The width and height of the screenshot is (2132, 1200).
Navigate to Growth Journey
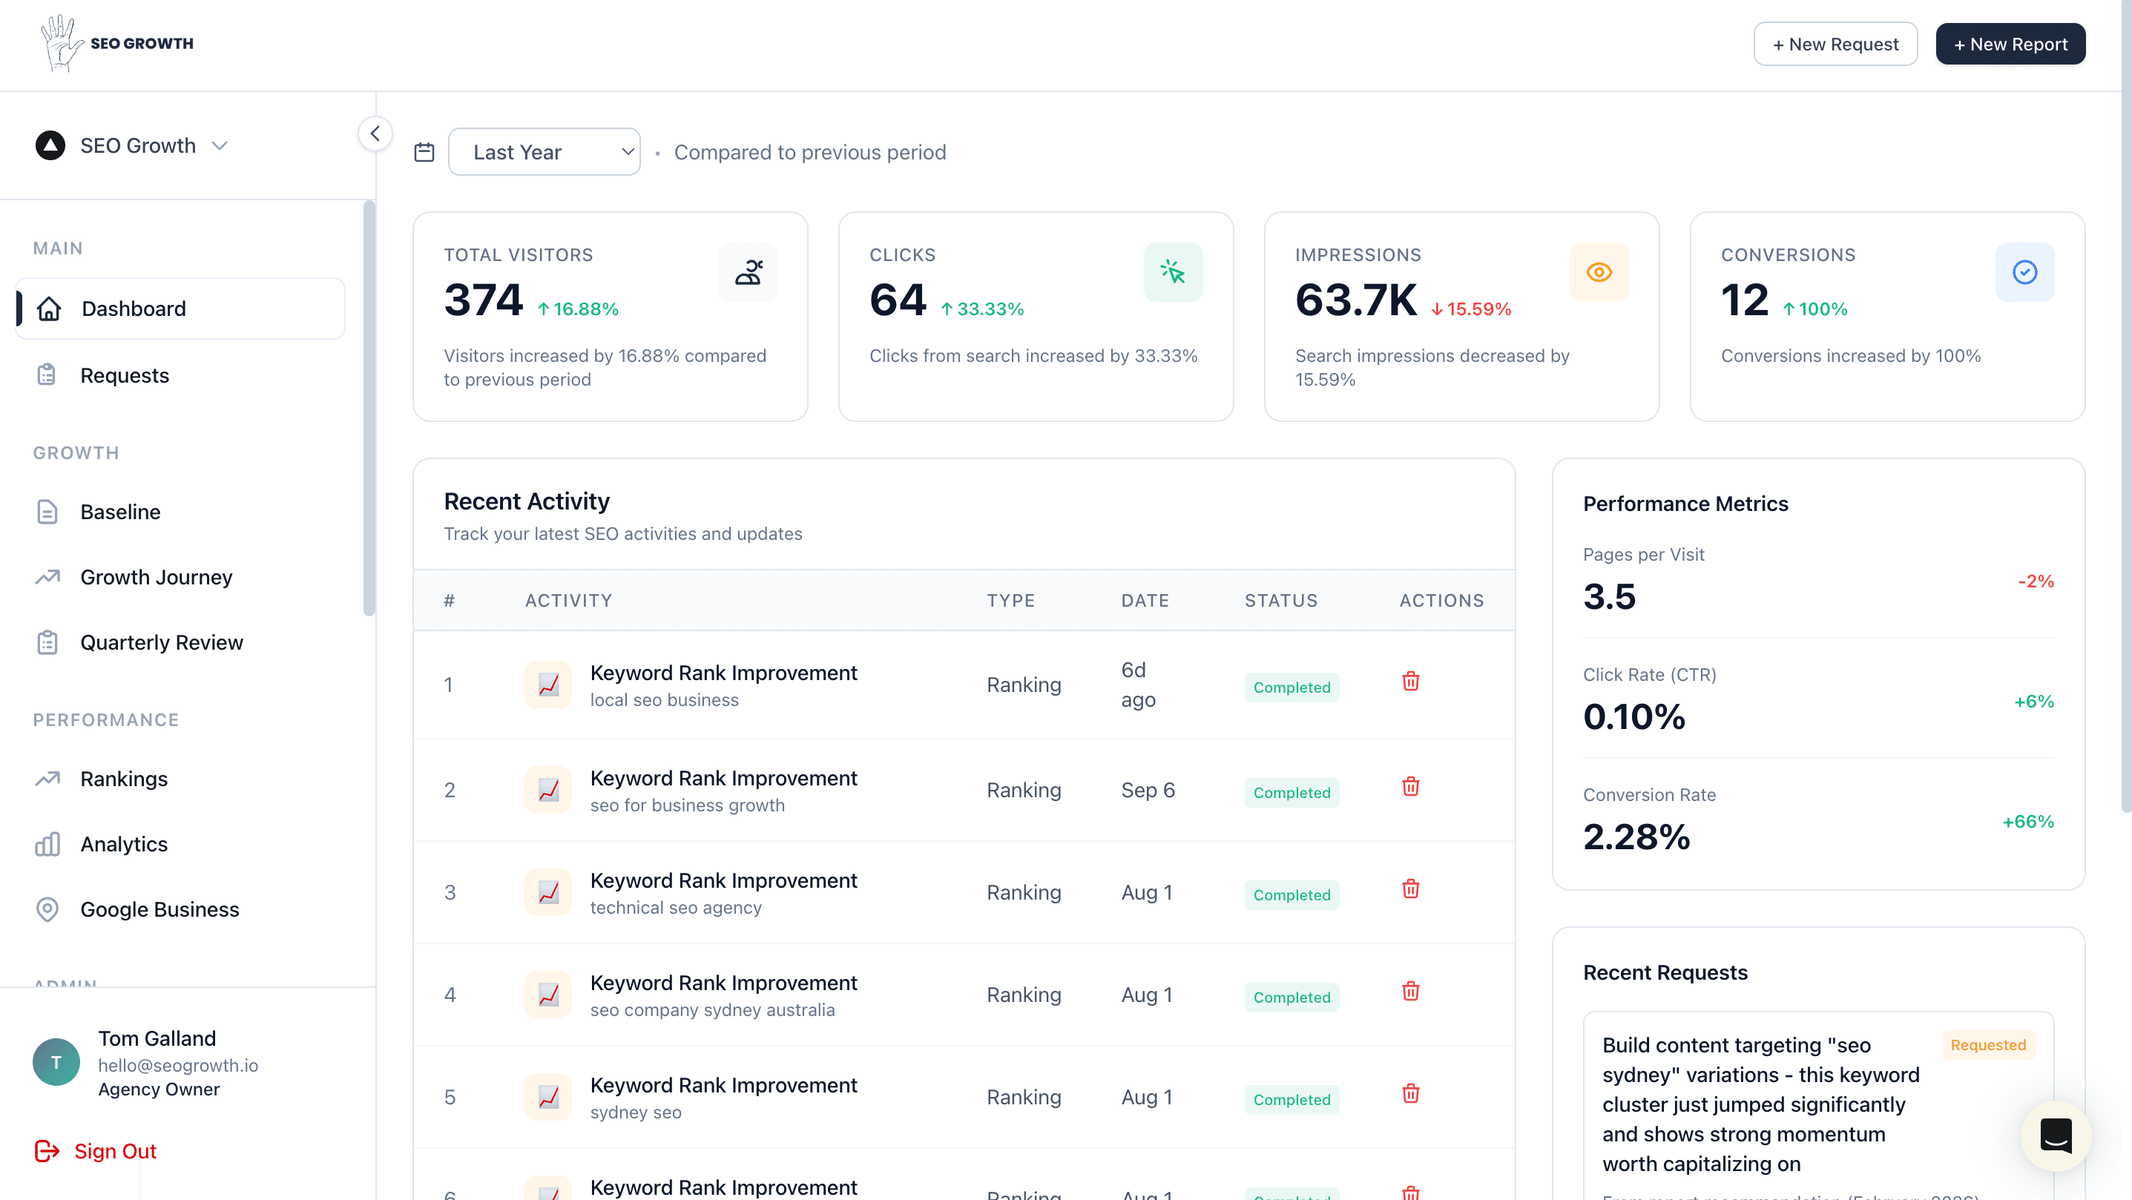pos(180,578)
